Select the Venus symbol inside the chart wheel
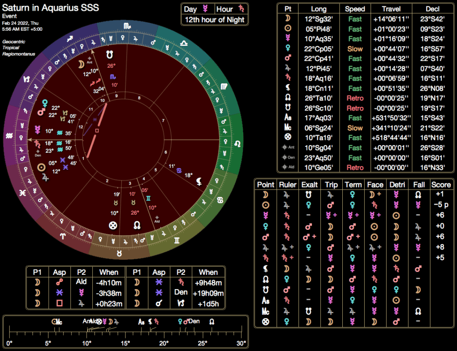This screenshot has width=457, height=351. (45, 103)
